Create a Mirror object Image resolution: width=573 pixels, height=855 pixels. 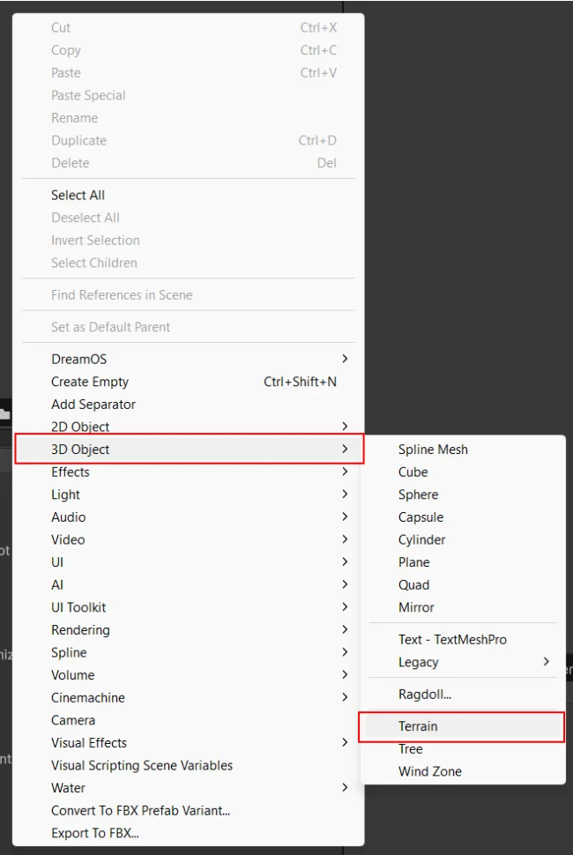tap(463, 607)
